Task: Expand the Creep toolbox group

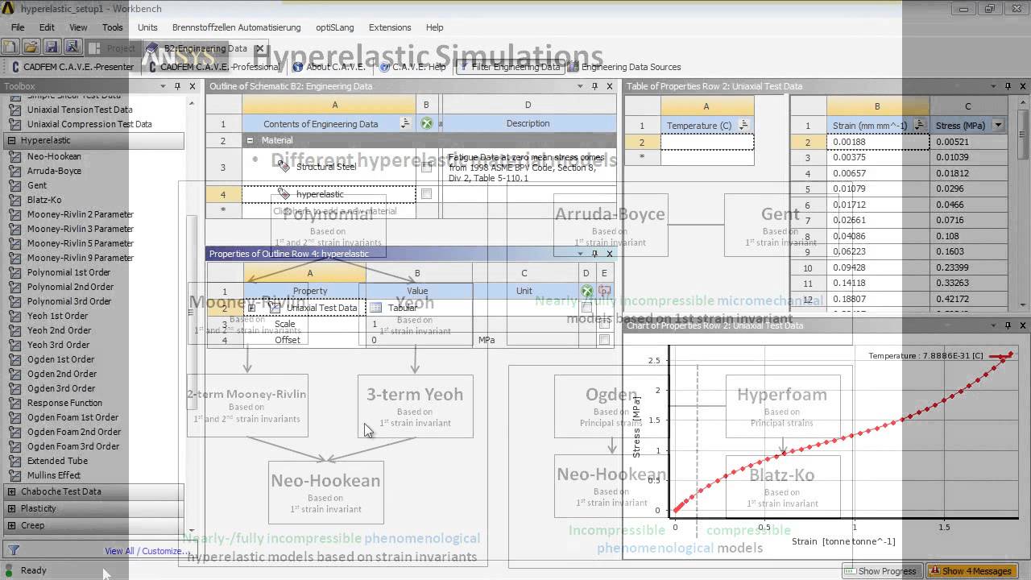Action: (12, 525)
